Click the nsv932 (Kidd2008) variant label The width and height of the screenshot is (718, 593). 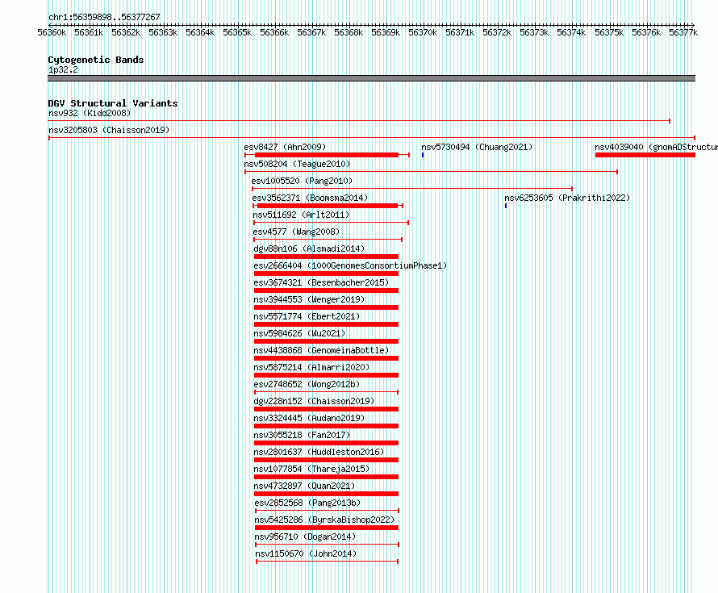[90, 113]
